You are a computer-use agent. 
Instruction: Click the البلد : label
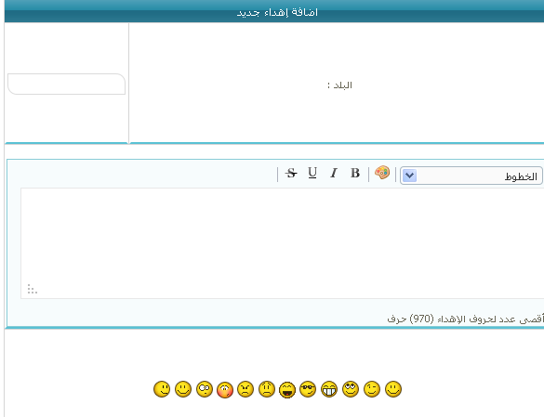(339, 85)
